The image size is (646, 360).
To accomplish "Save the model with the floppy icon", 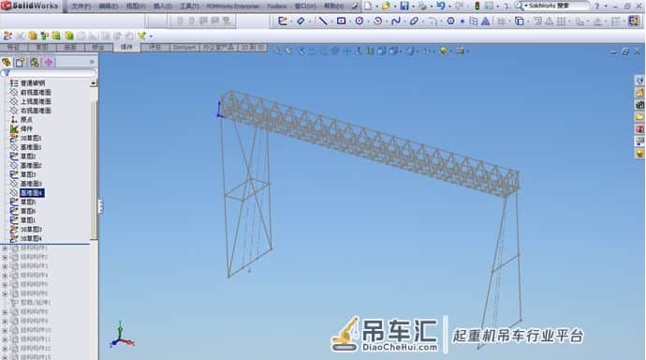I will (404, 6).
